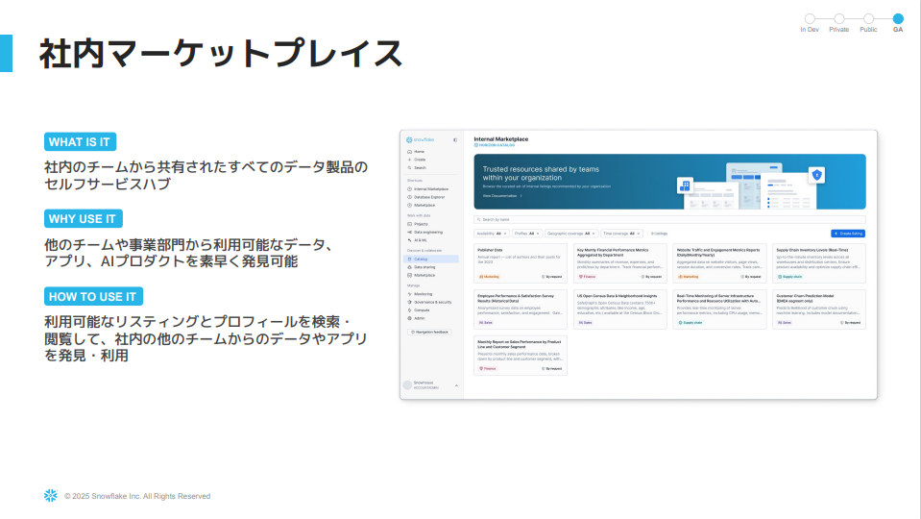Click the Create plus item in sidebar
Image resolution: width=921 pixels, height=519 pixels.
417,160
